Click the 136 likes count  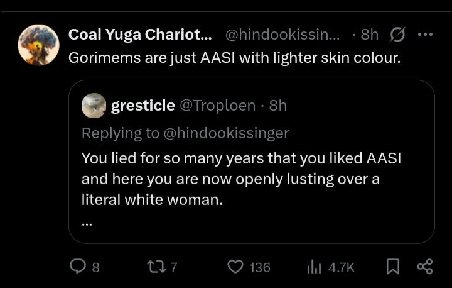coord(259,268)
